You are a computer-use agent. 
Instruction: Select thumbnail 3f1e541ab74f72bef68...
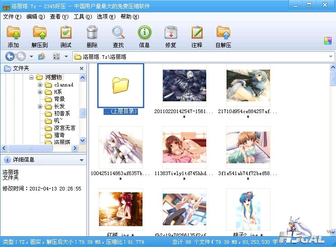(248, 147)
